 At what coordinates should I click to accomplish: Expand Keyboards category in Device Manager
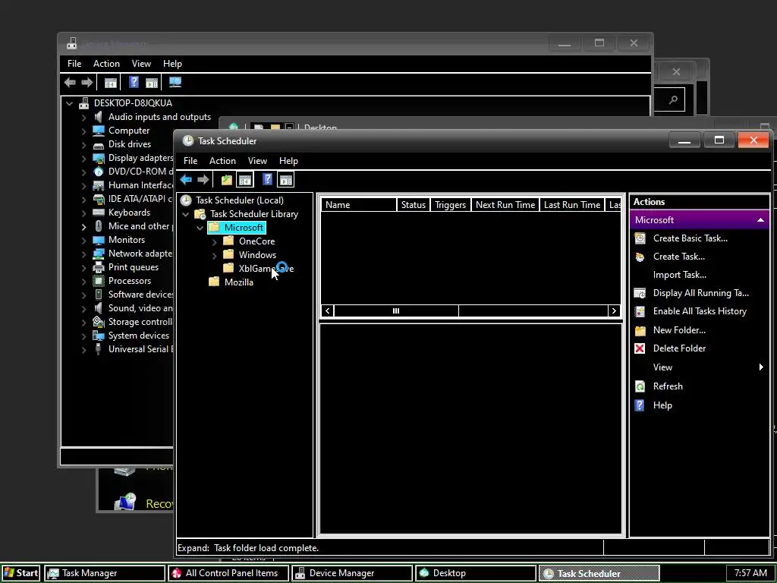coord(83,213)
